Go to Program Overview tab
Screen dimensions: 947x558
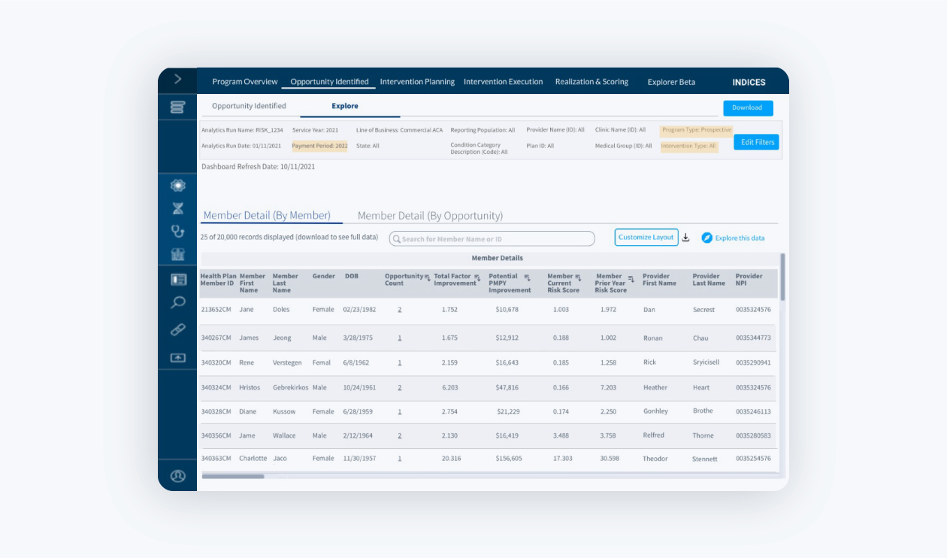[245, 82]
